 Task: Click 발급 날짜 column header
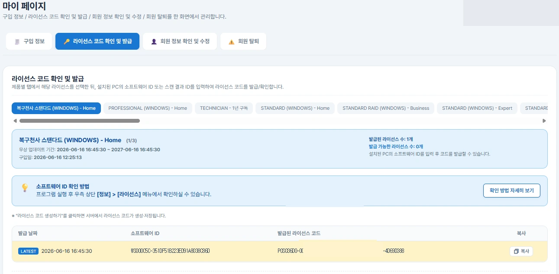[28, 233]
